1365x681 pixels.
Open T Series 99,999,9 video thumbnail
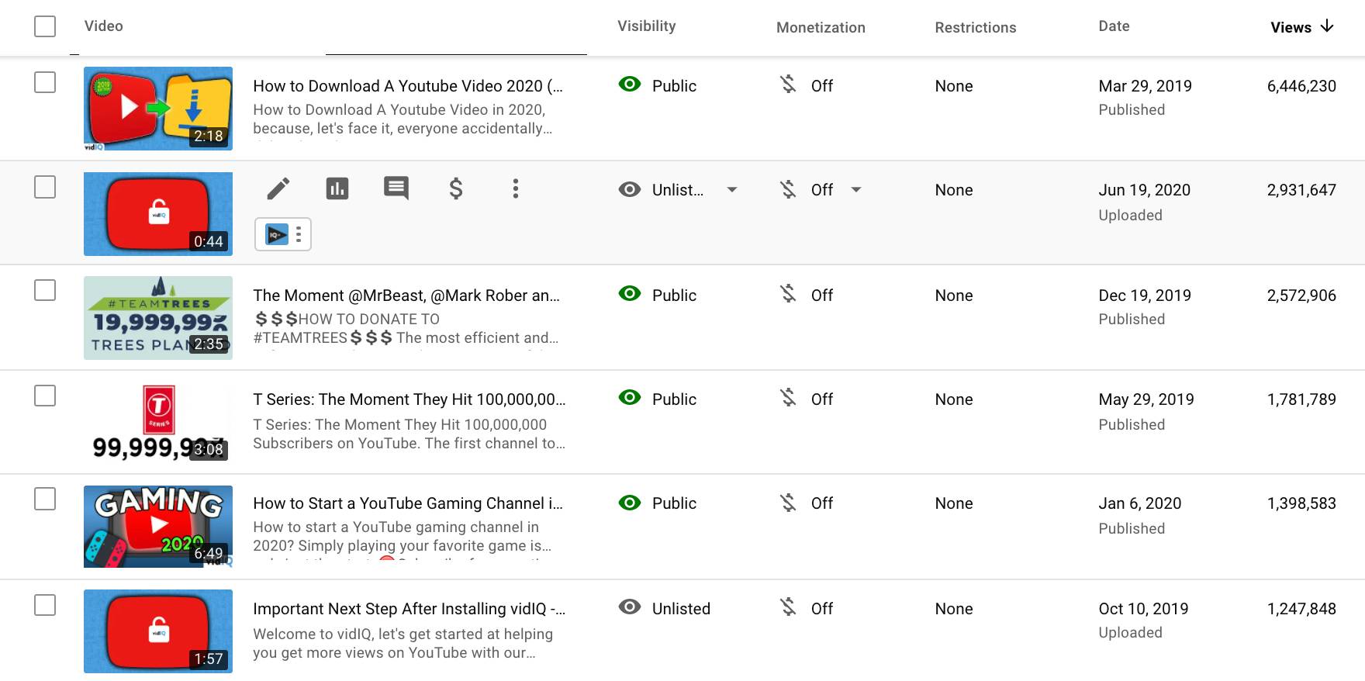pos(158,422)
